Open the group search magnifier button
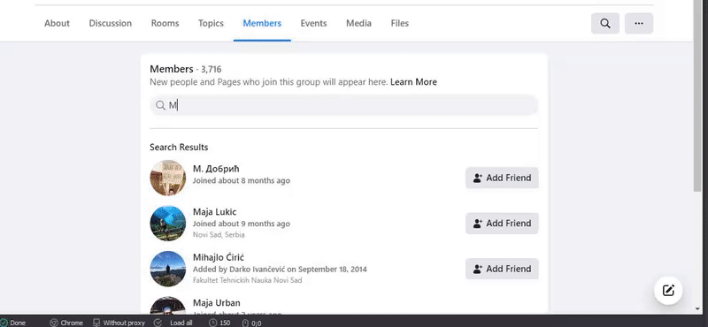This screenshot has width=708, height=327. click(x=605, y=24)
